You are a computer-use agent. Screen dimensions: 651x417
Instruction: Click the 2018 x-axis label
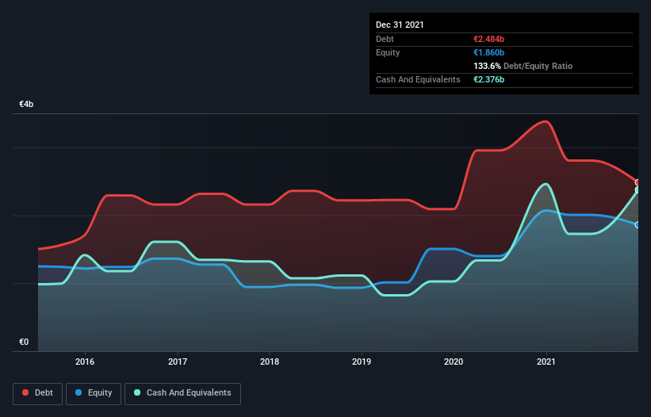[270, 362]
